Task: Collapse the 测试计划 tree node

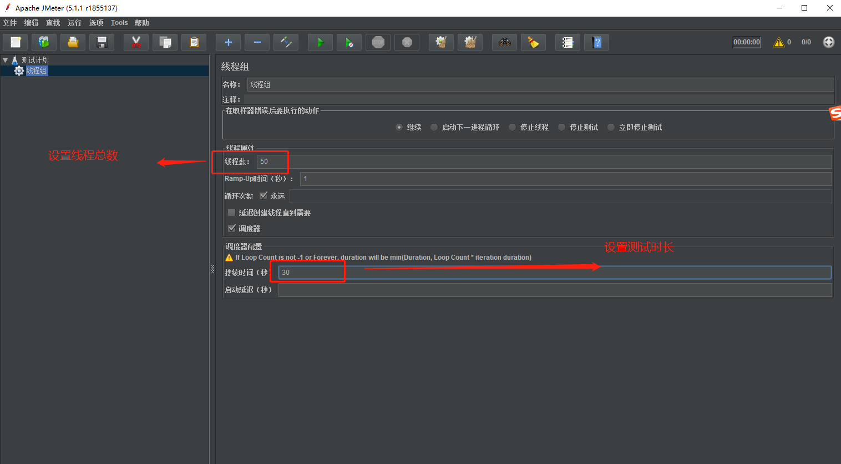Action: (x=5, y=60)
